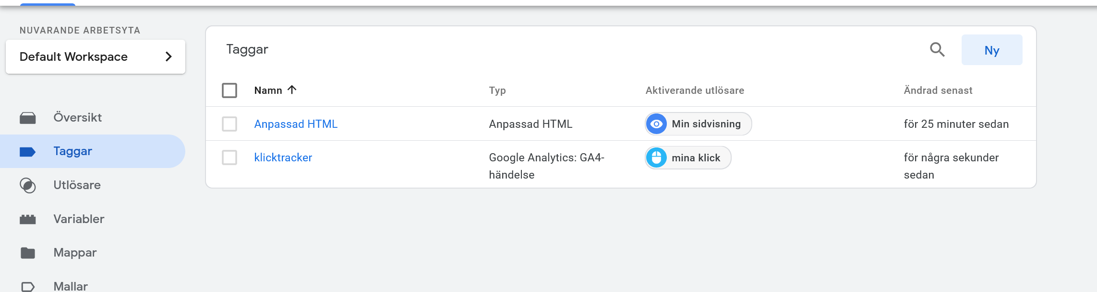1097x292 pixels.
Task: Click the Översikt briefcase icon
Action: tap(28, 118)
